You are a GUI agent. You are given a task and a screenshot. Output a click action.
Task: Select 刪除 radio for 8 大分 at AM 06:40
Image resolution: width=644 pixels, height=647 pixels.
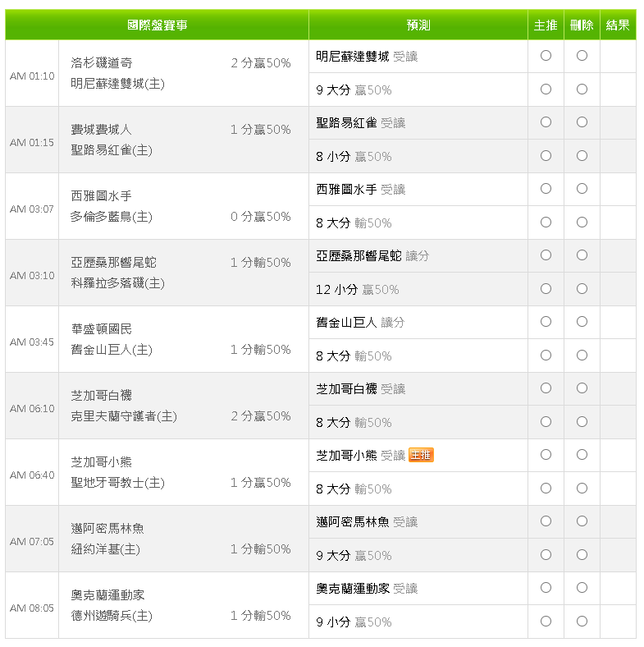pos(582,489)
